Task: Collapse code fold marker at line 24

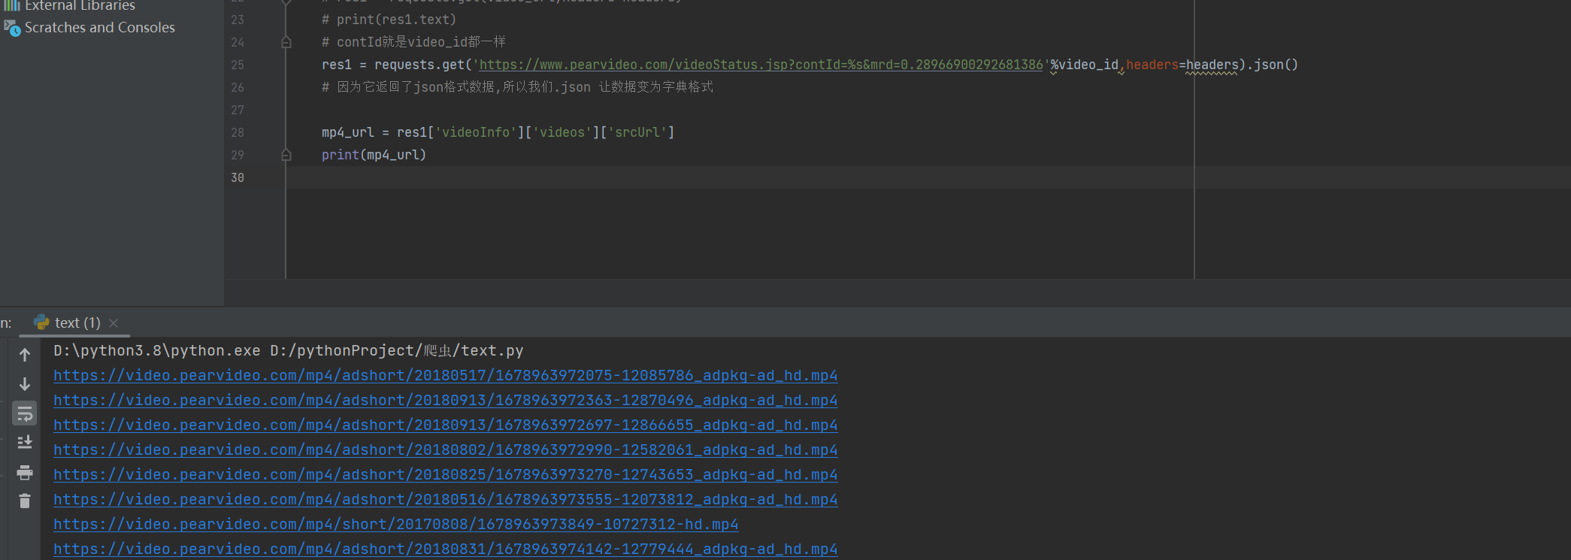Action: pyautogui.click(x=286, y=42)
